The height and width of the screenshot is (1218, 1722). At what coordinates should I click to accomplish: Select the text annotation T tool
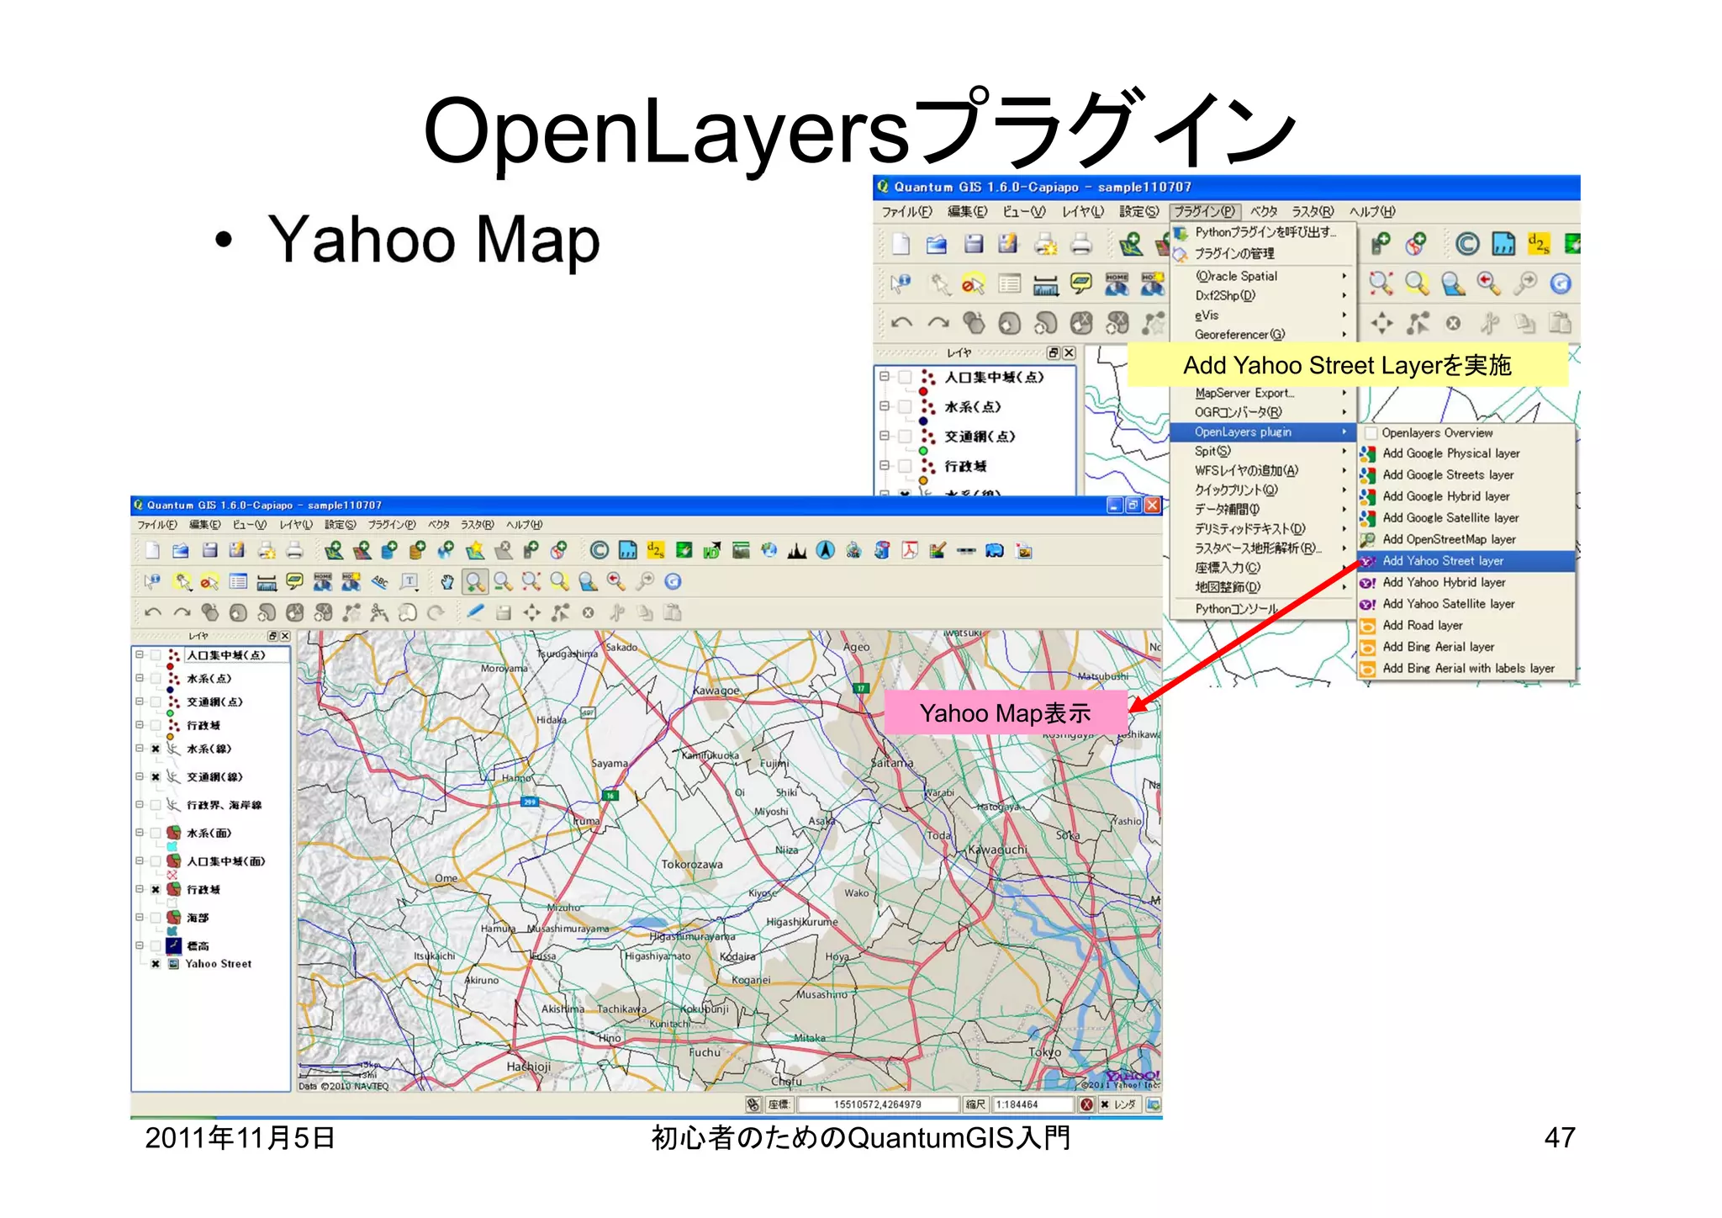(x=409, y=581)
